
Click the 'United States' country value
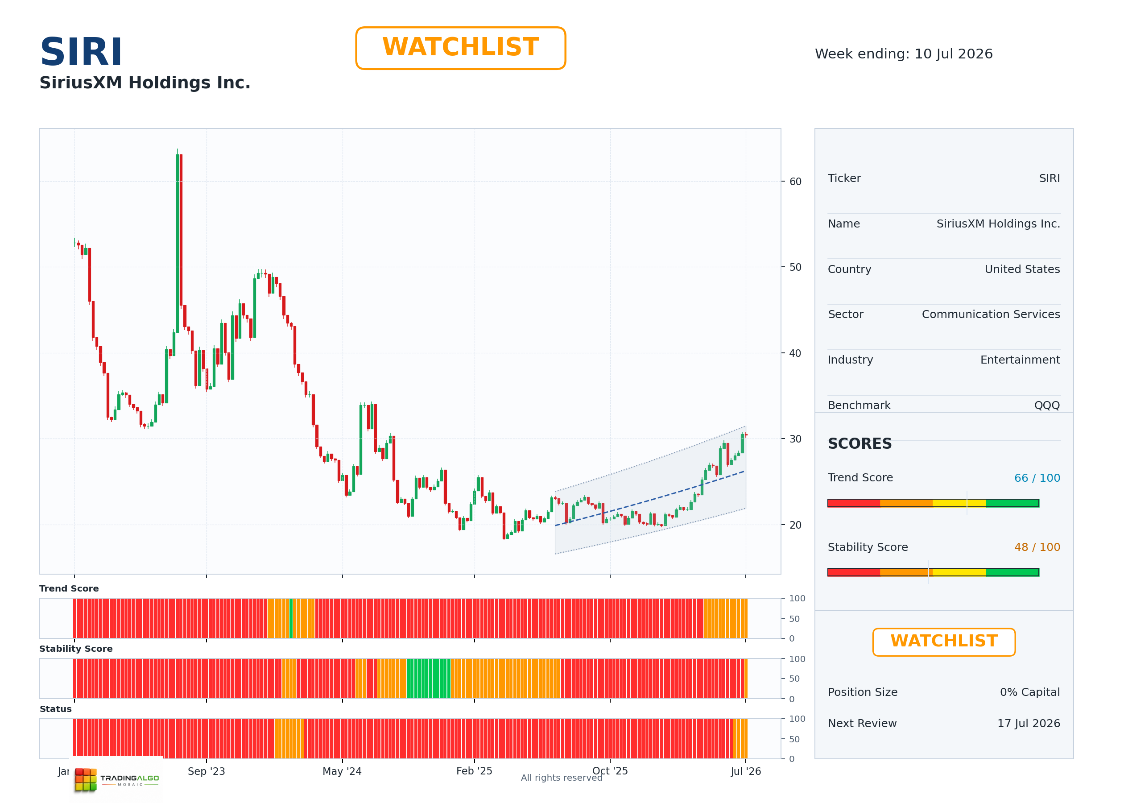[1022, 269]
